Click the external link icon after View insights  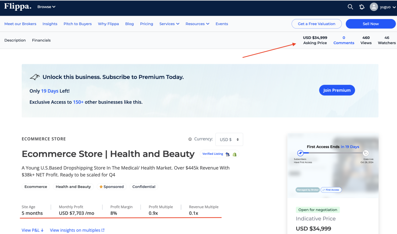coord(103,230)
